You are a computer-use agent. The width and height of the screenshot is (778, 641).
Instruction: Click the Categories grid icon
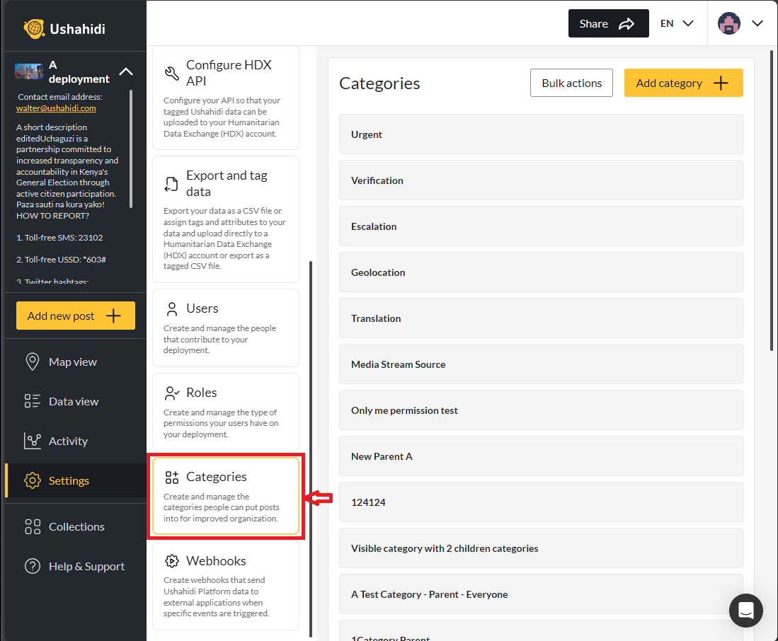(171, 476)
